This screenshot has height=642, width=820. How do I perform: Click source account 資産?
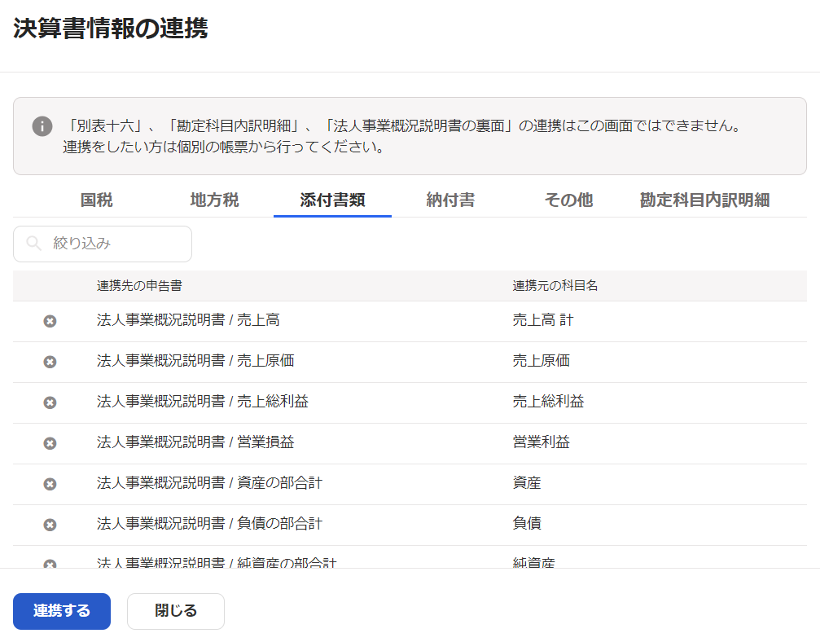[527, 483]
